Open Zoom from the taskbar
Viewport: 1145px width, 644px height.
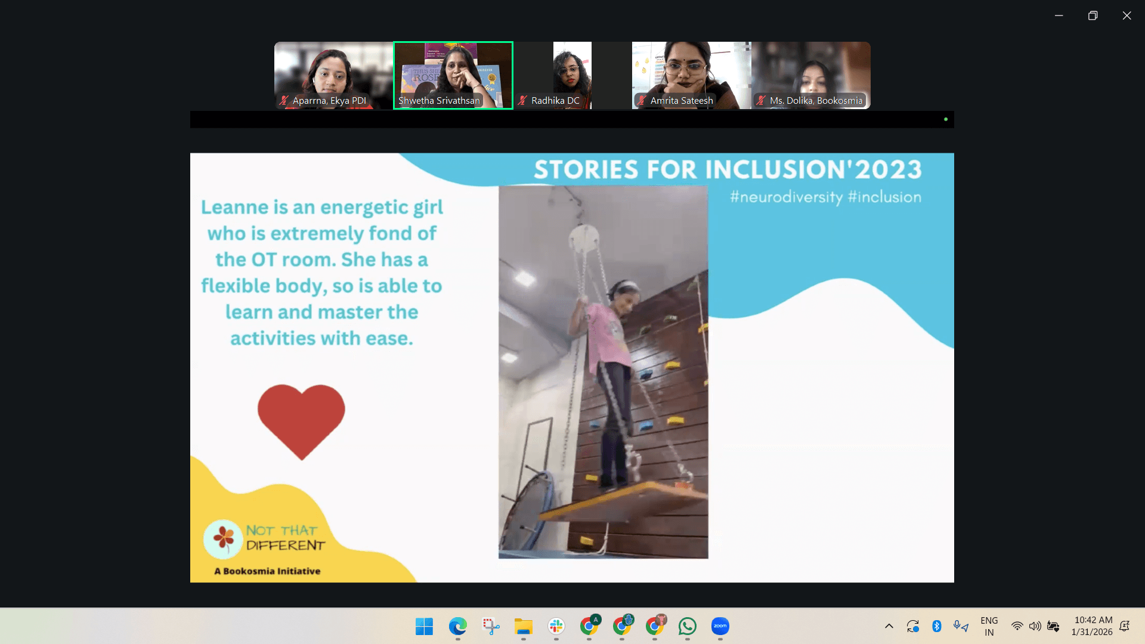720,626
